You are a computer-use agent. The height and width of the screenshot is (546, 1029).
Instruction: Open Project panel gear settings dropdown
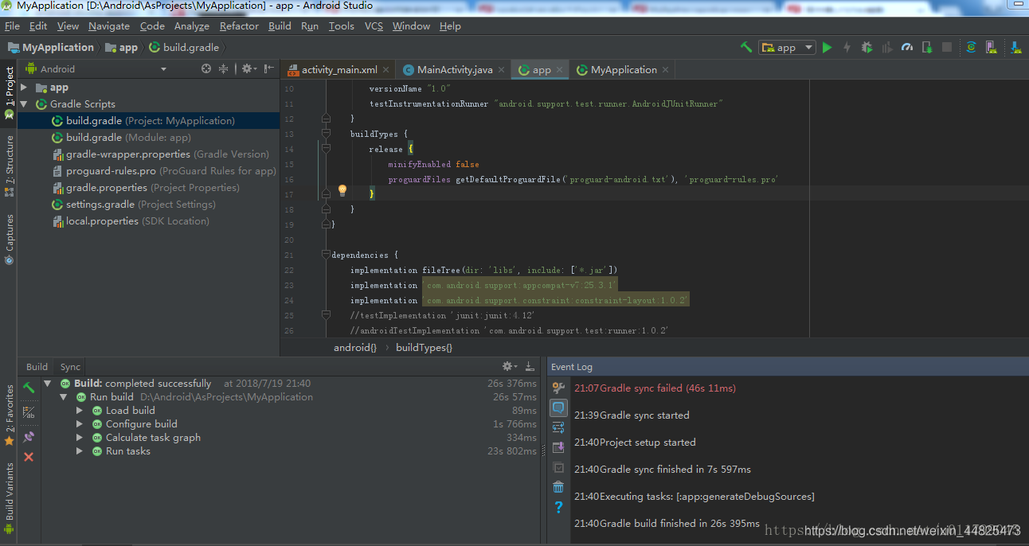248,69
